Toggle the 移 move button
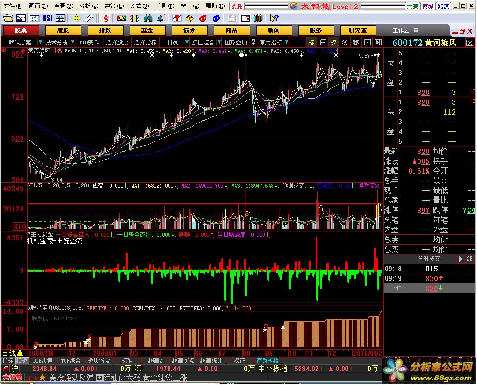 [x=356, y=42]
